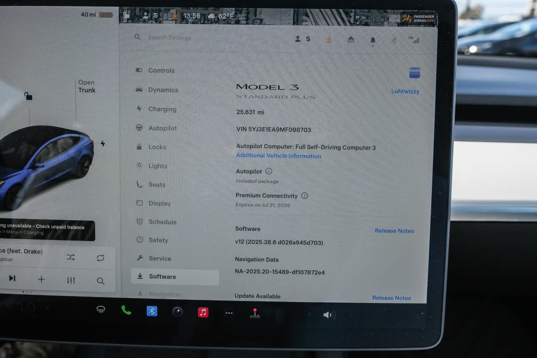The image size is (537, 358).
Task: Open the Toybox joystick icon in the dock
Action: tap(255, 313)
